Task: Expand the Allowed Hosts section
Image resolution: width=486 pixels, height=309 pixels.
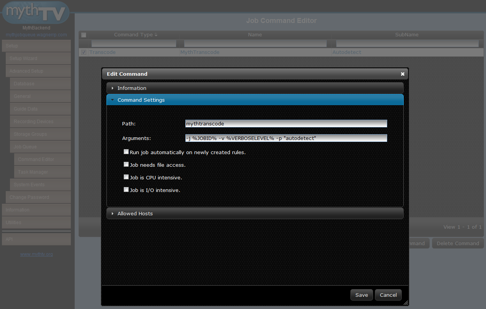Action: (x=255, y=213)
